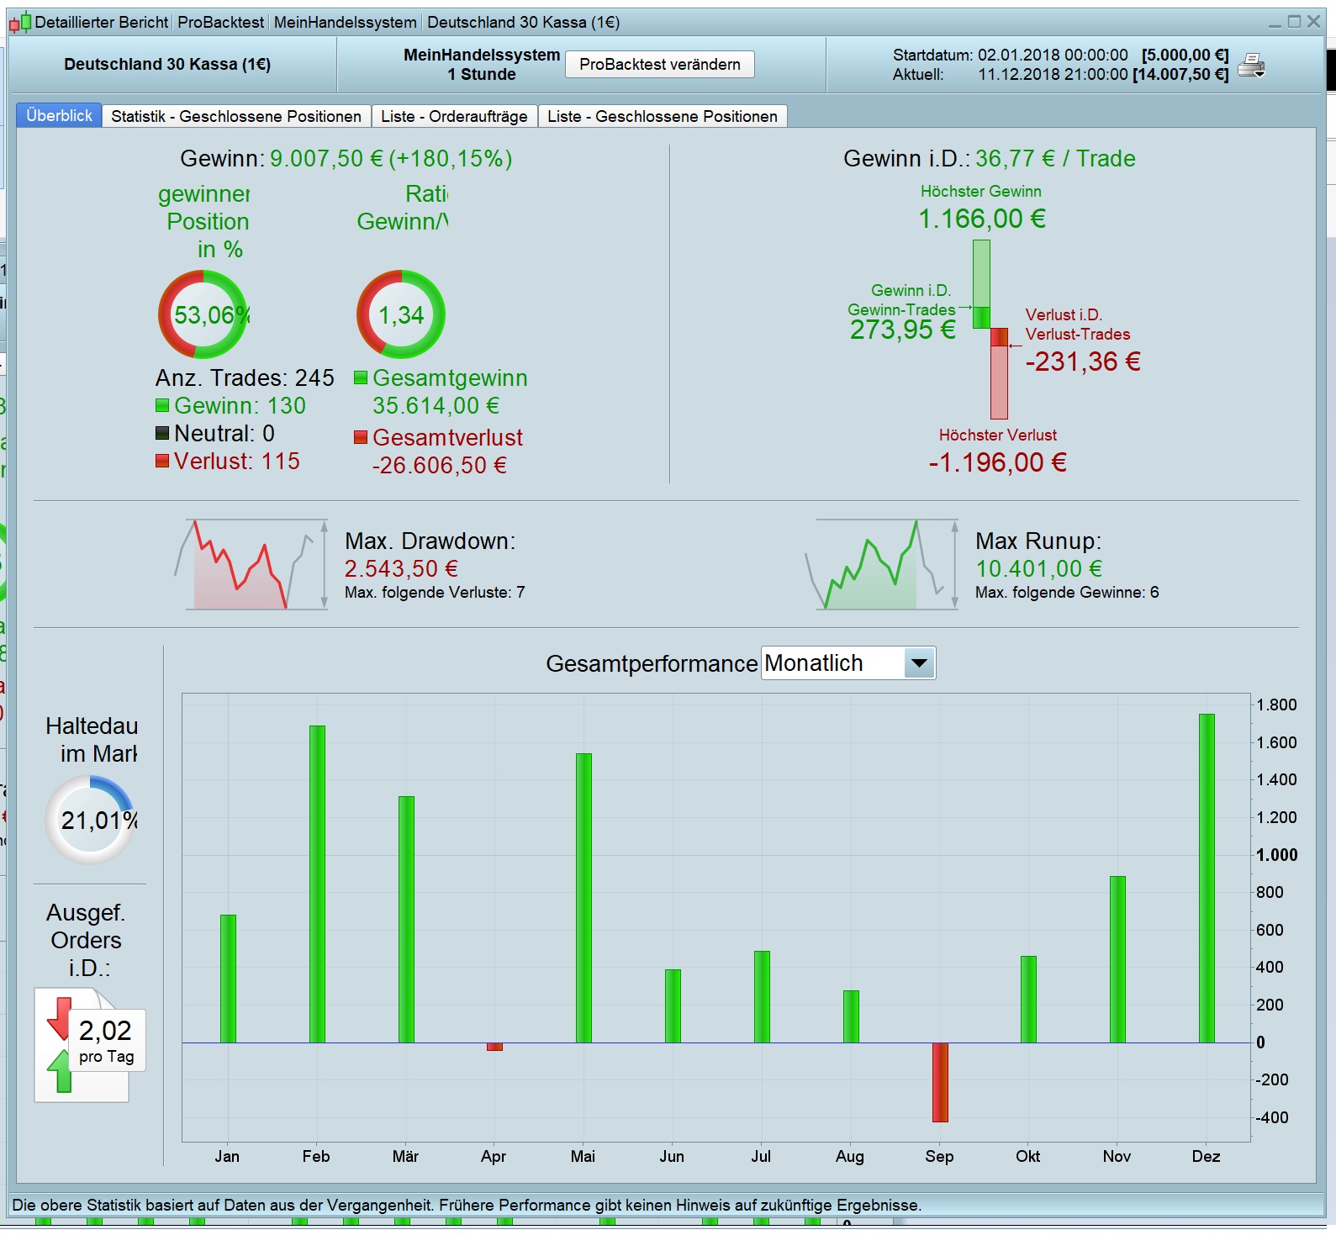Click the candlestick app icon in title bar
1336x1235 pixels.
tap(20, 23)
